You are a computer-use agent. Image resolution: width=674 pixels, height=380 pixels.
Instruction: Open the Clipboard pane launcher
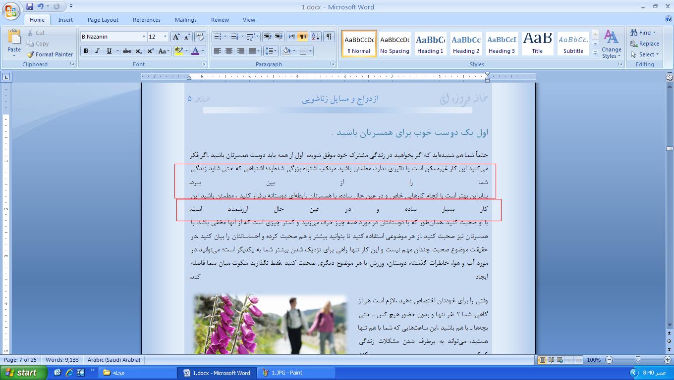pos(72,64)
